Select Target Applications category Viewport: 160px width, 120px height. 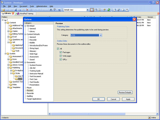34,99
